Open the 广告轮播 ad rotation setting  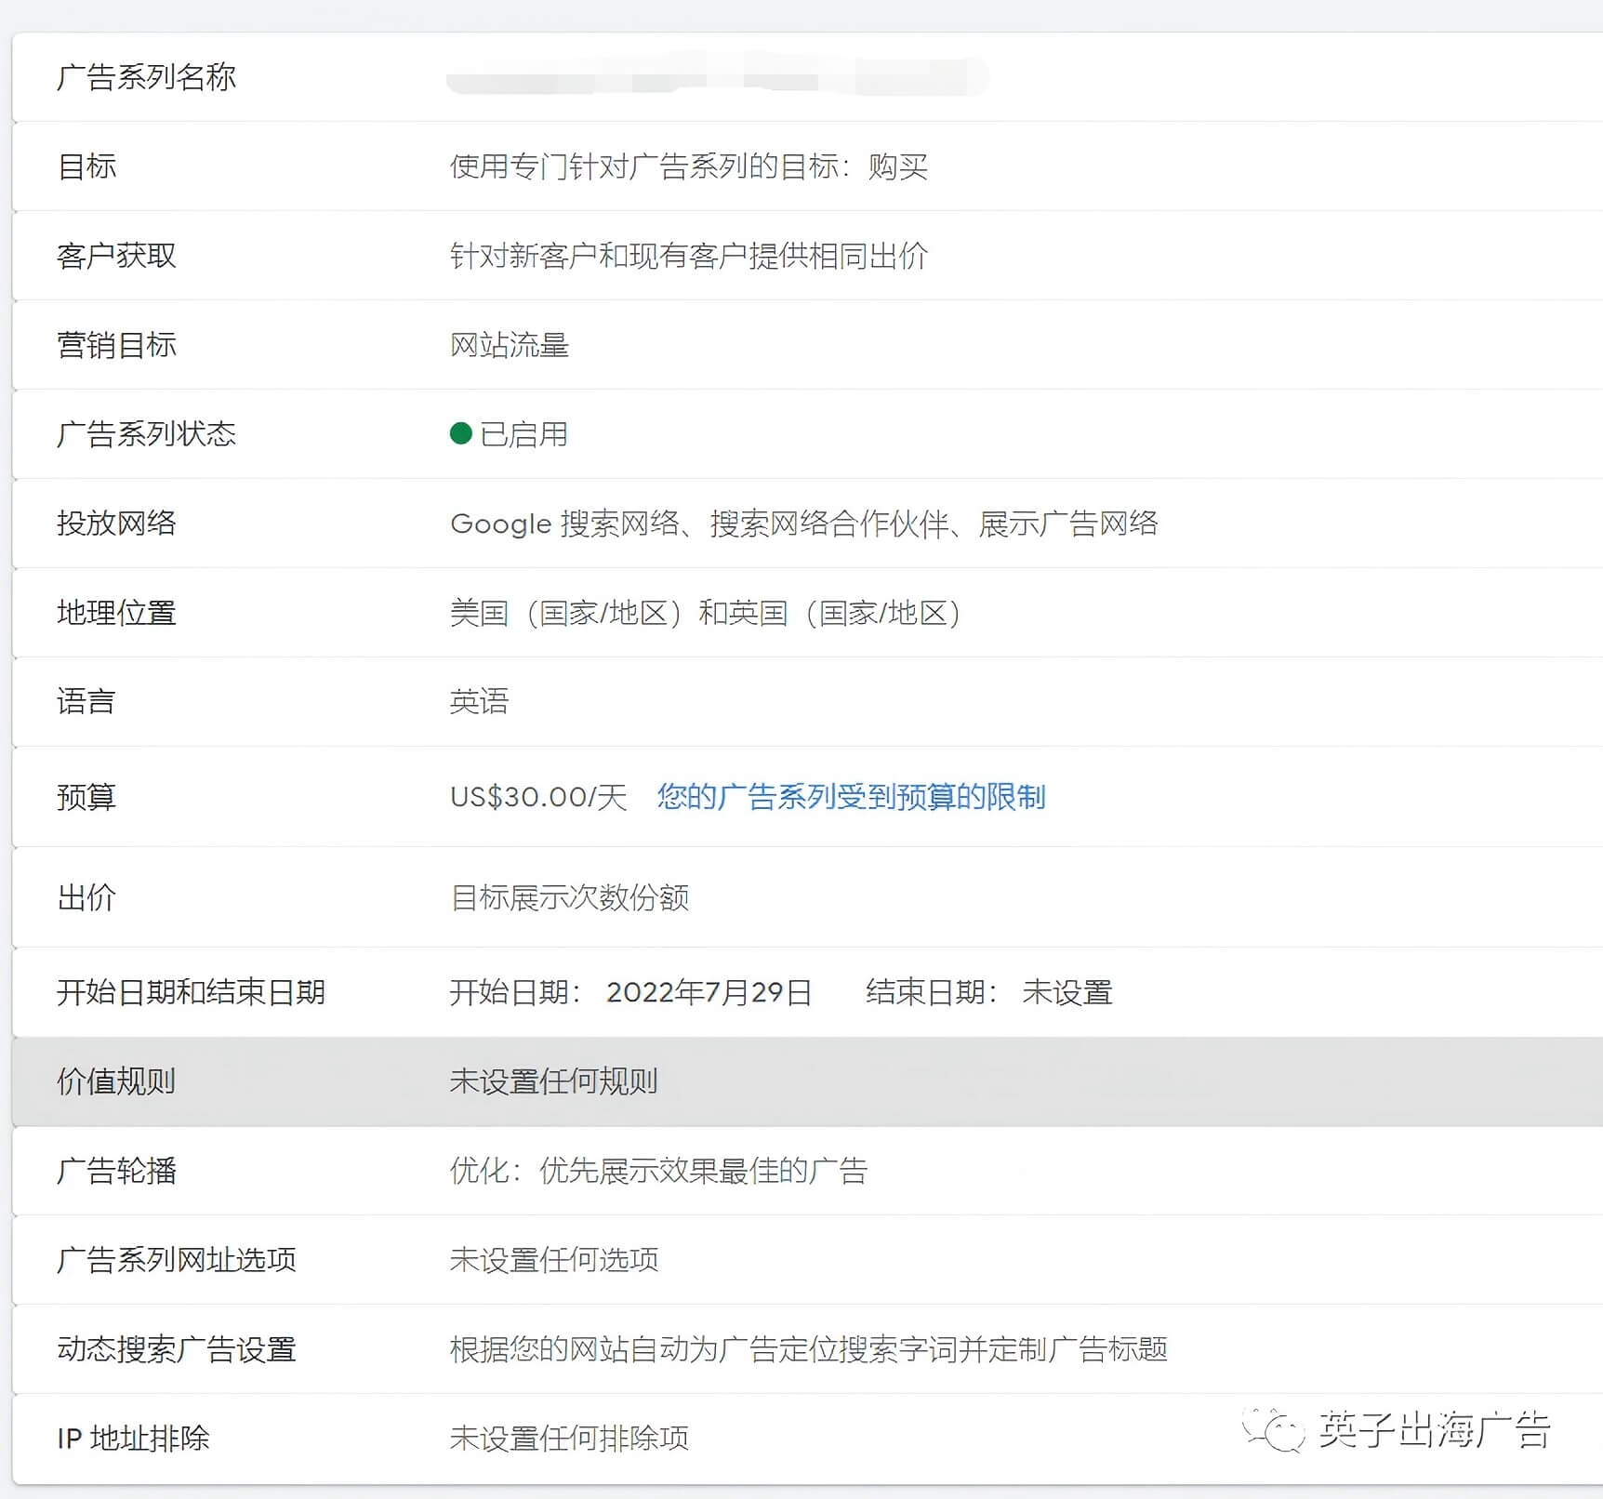click(x=116, y=1171)
